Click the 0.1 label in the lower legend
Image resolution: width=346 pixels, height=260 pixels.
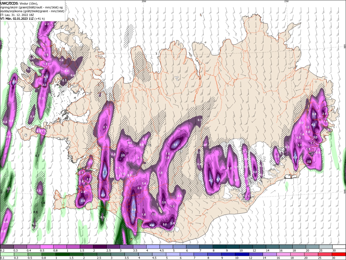[2, 258]
